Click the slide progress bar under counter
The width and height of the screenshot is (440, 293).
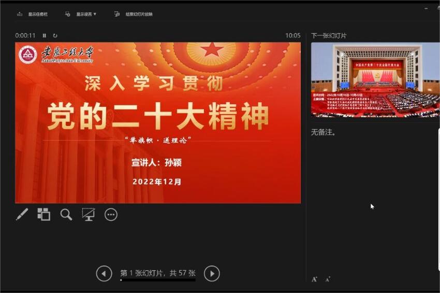pos(157,280)
